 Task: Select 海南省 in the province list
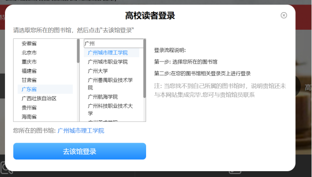pos(45,117)
